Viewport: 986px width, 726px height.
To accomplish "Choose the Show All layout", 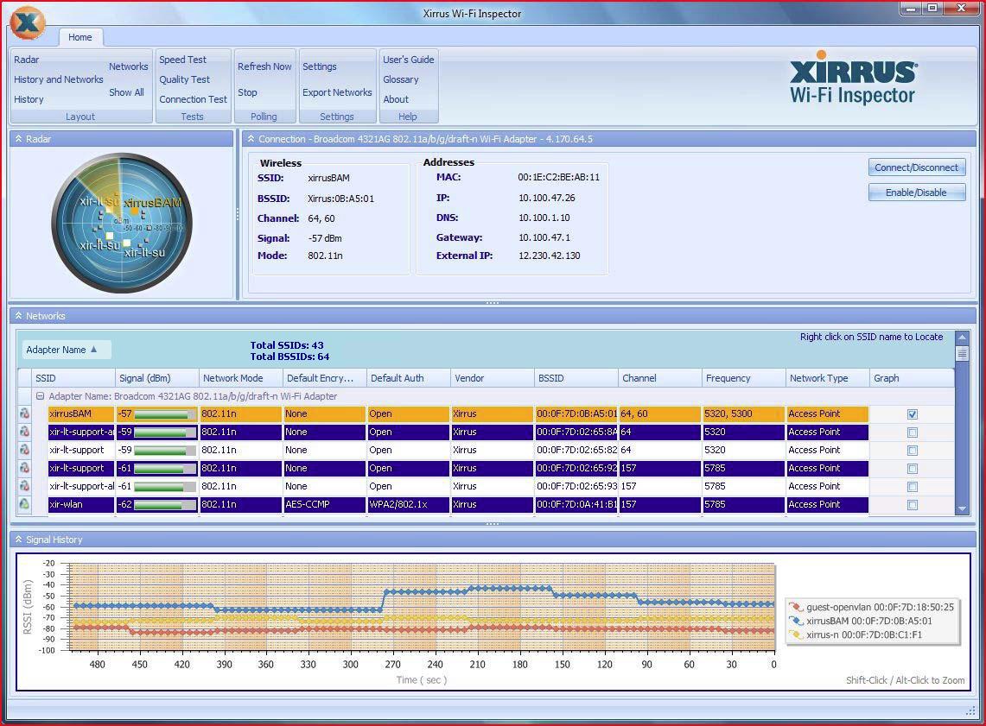I will [126, 92].
